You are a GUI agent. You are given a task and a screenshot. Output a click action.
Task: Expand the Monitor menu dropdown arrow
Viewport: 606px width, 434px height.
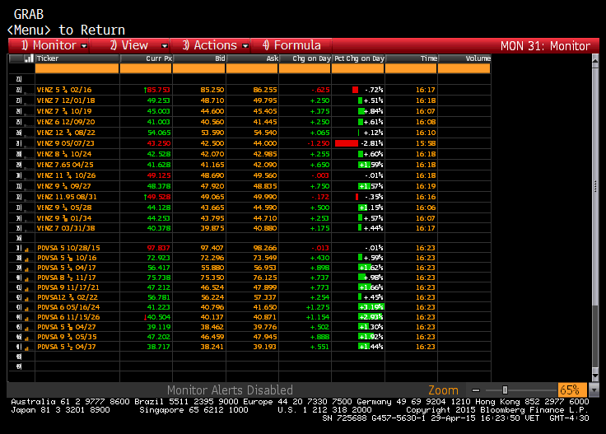[x=84, y=46]
